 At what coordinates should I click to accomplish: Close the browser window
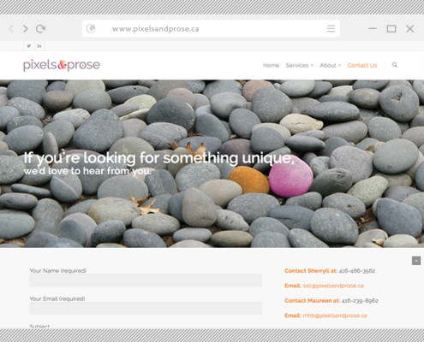(x=410, y=28)
